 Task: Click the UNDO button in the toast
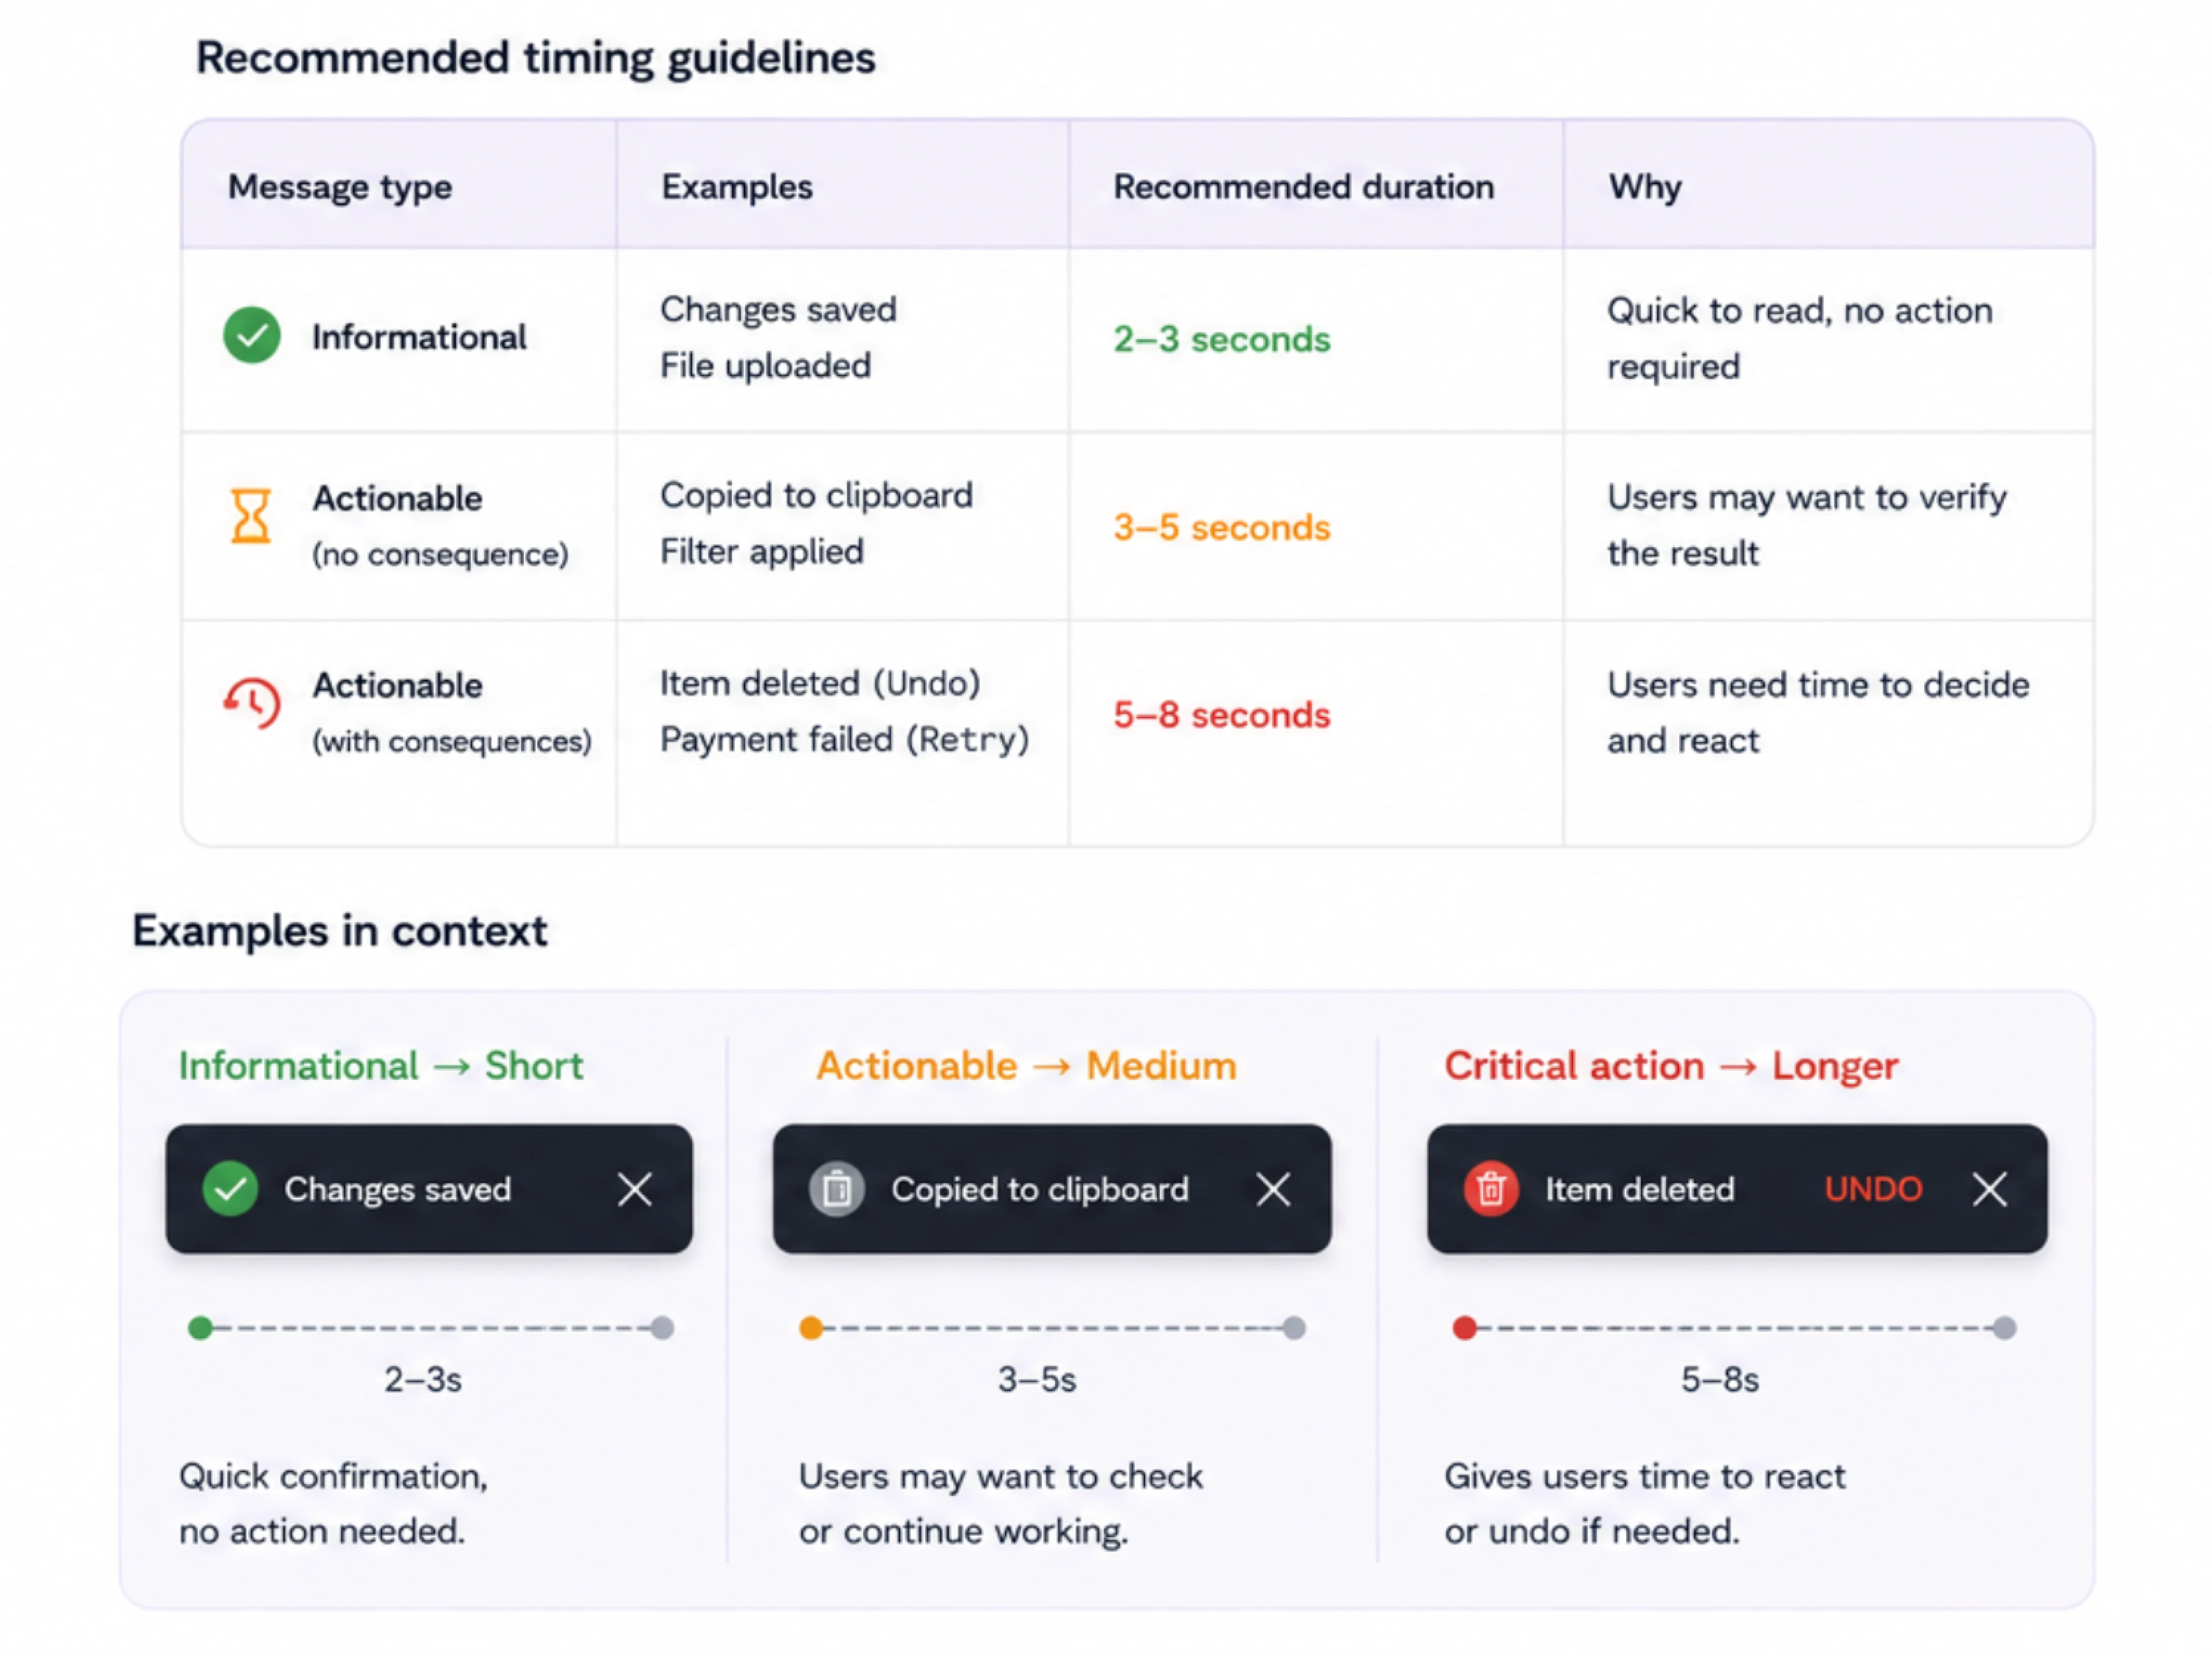[x=1873, y=1189]
